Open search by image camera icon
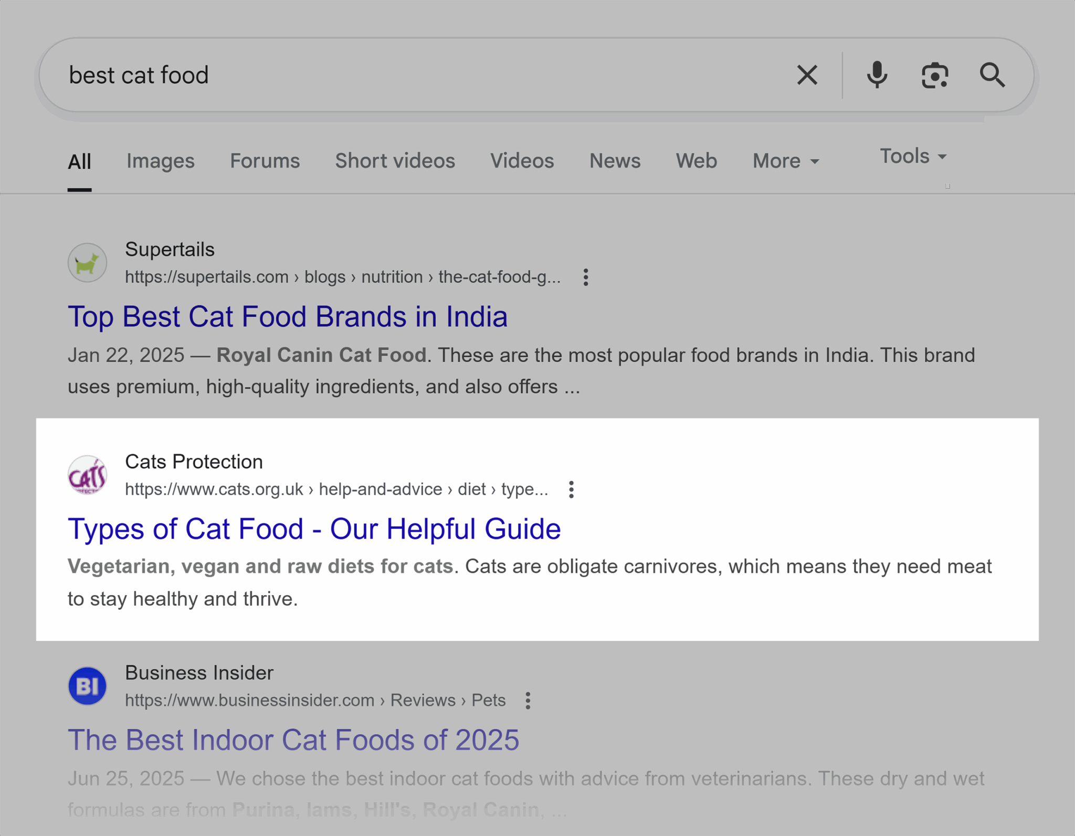 coord(935,75)
